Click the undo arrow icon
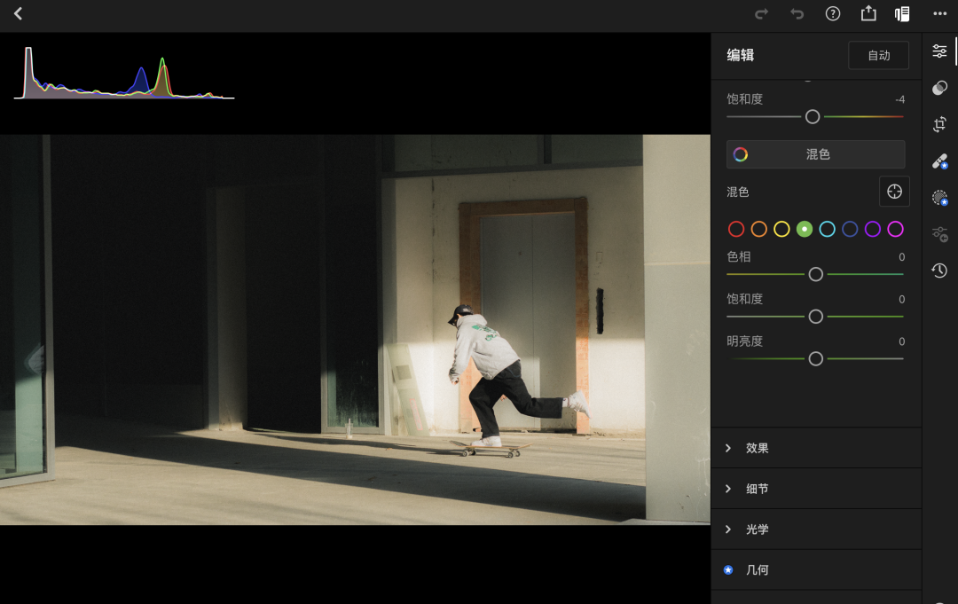The image size is (958, 604). [797, 14]
